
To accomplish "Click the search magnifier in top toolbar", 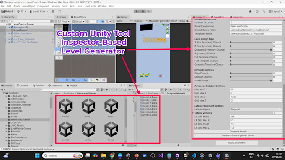I will pyautogui.click(x=264, y=11).
